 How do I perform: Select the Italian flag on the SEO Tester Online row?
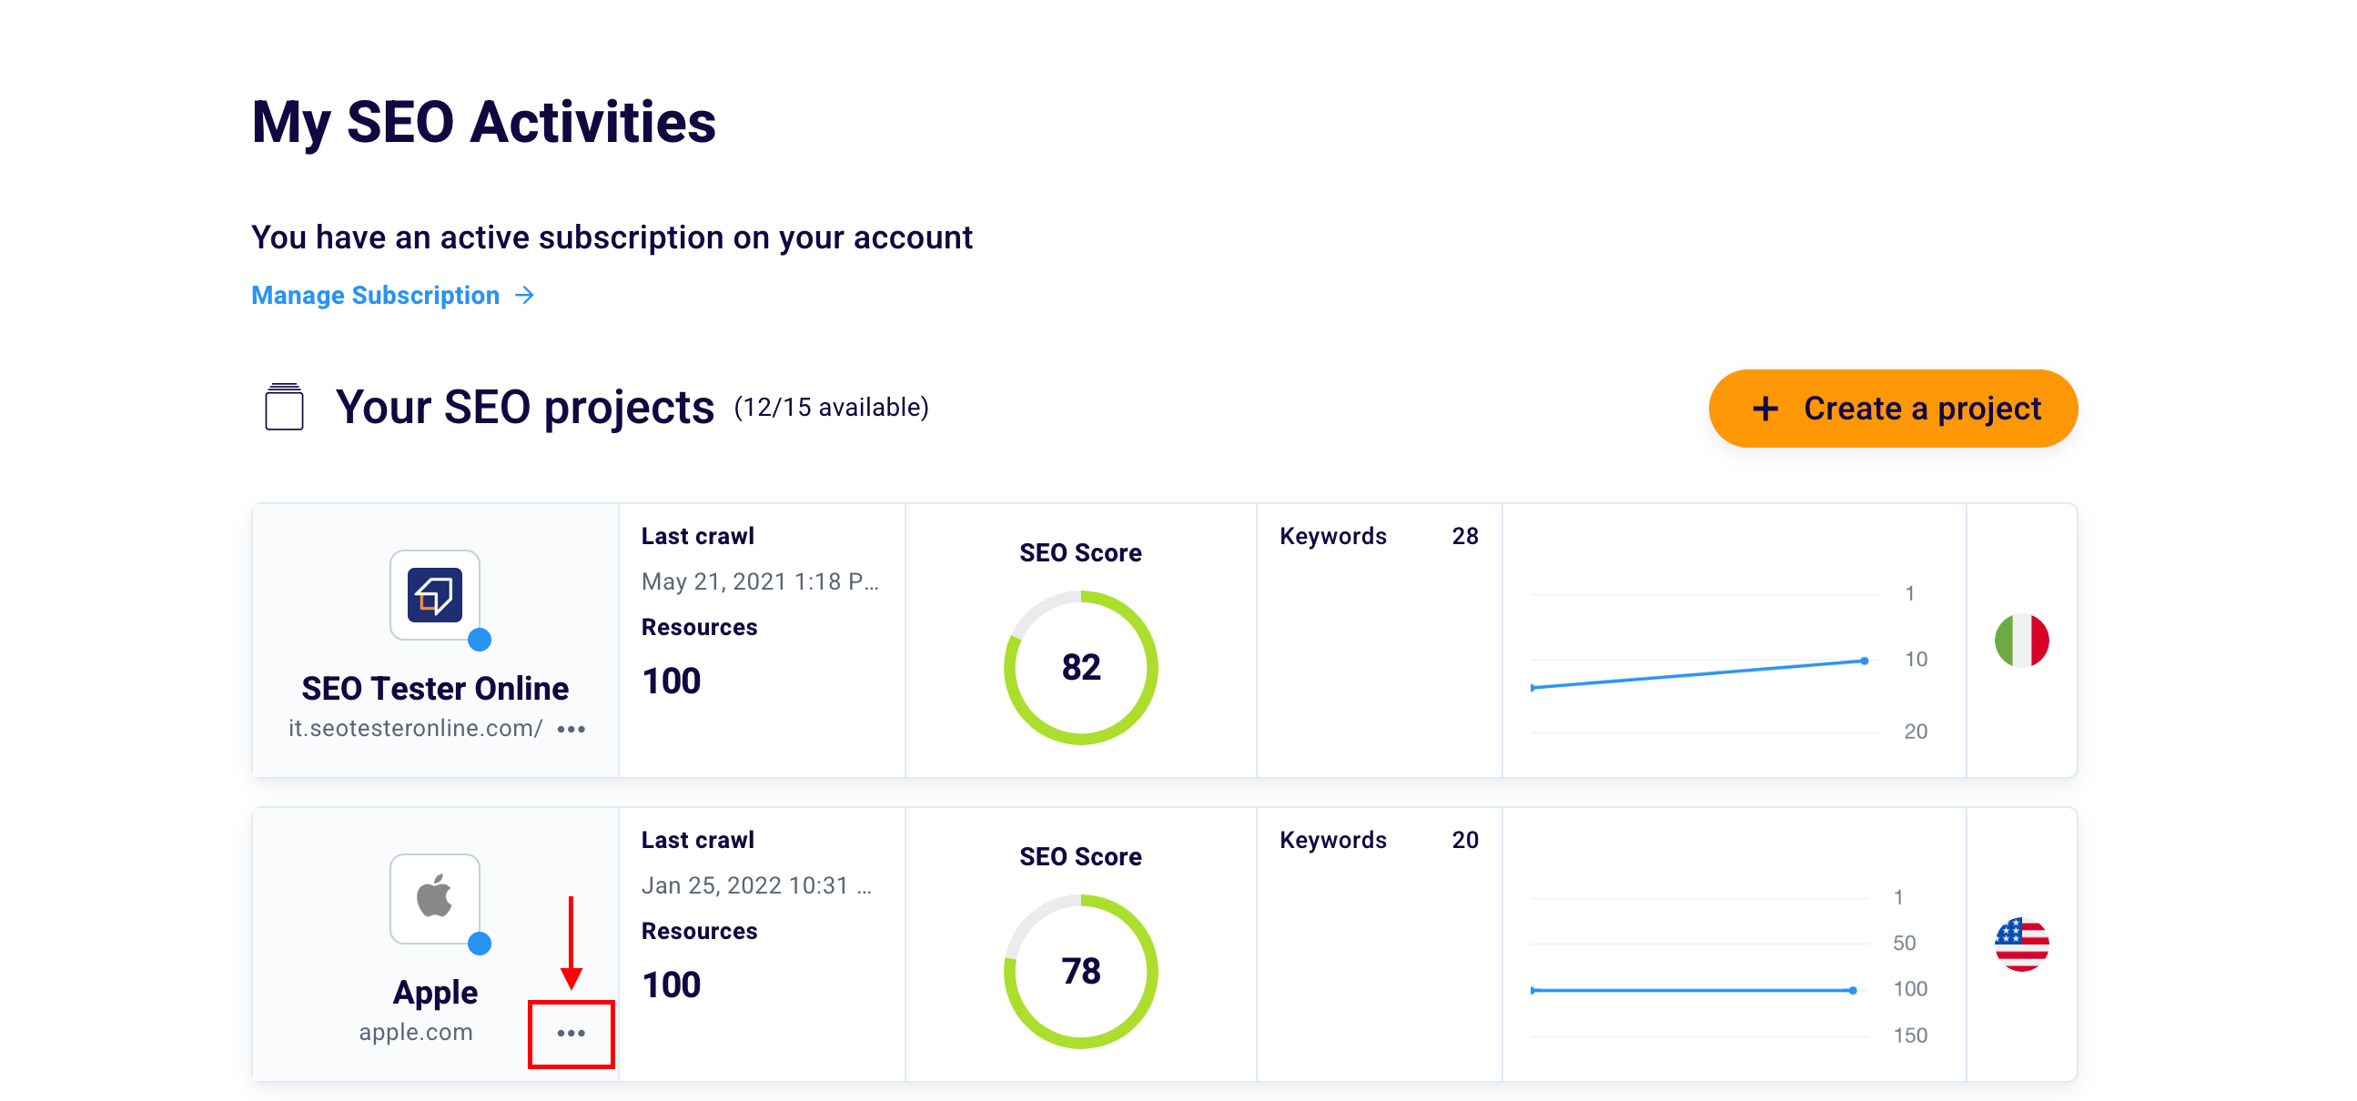pos(2022,641)
